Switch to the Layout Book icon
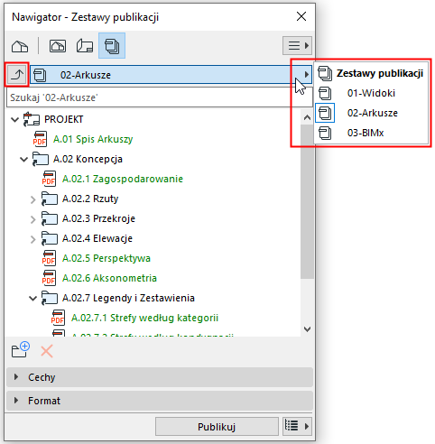The image size is (435, 444). tap(85, 46)
